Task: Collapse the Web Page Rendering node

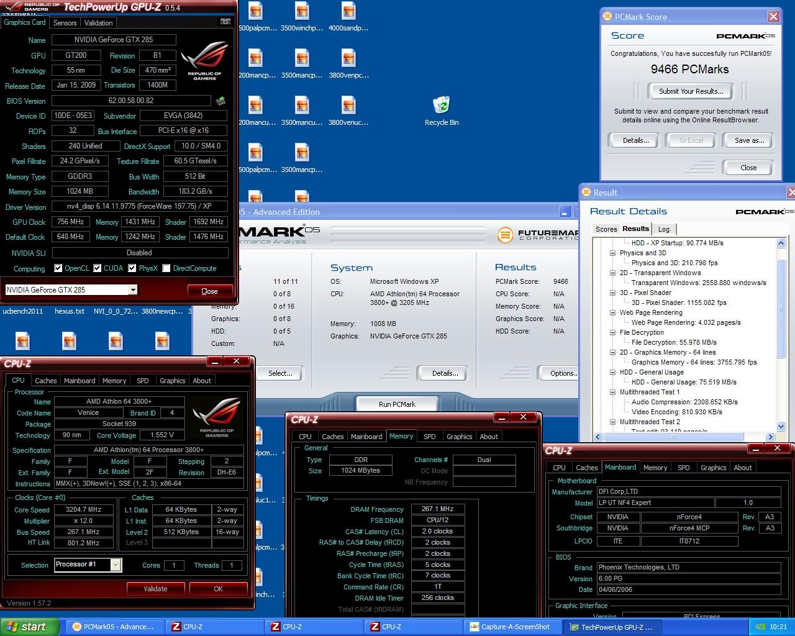Action: point(612,312)
